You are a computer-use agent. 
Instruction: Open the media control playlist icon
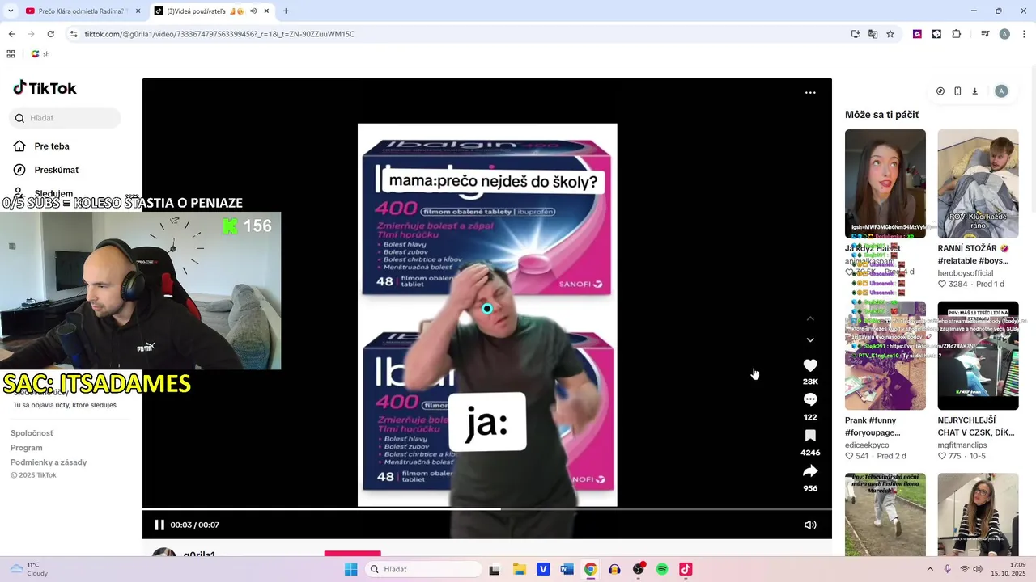click(985, 34)
